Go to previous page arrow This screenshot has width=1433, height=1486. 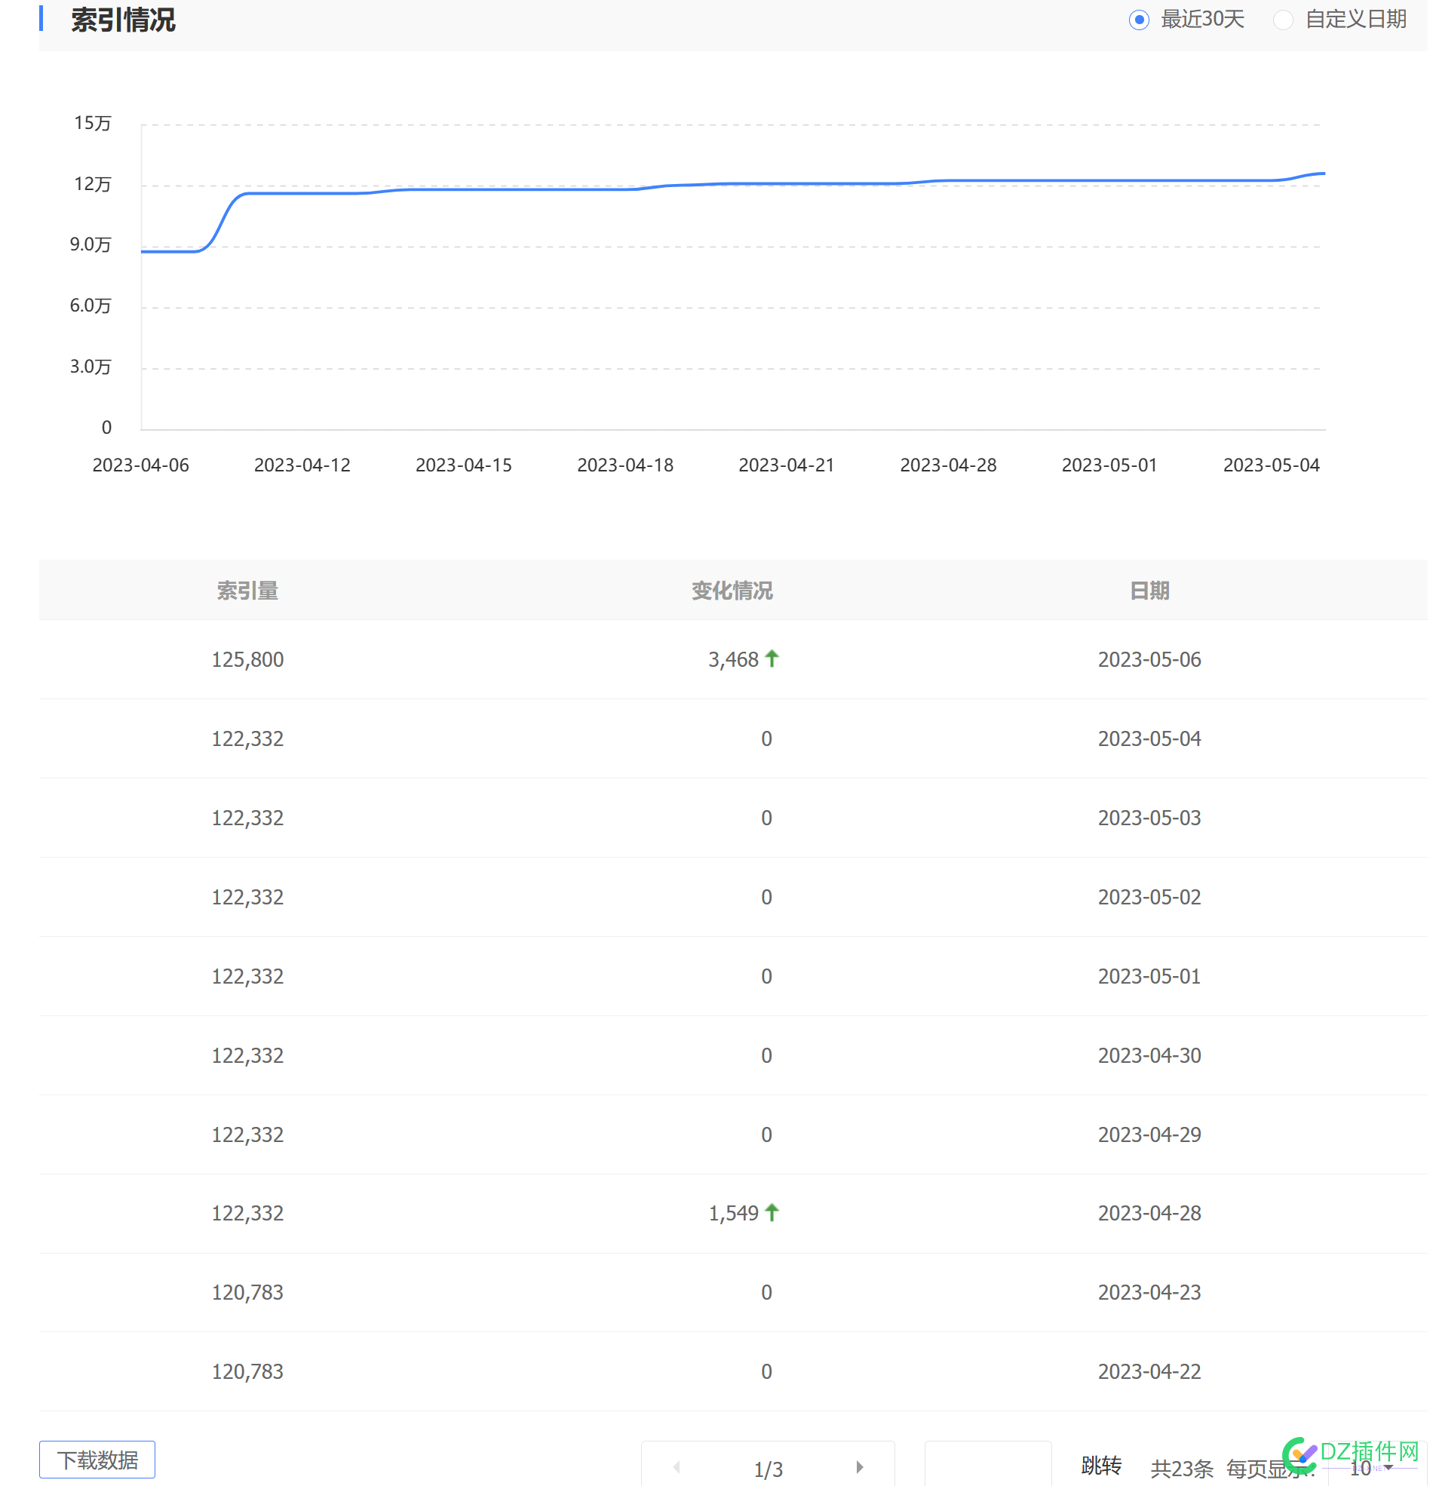pos(677,1467)
